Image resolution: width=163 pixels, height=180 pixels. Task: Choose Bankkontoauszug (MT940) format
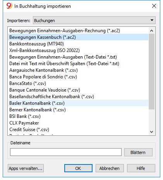78,44
